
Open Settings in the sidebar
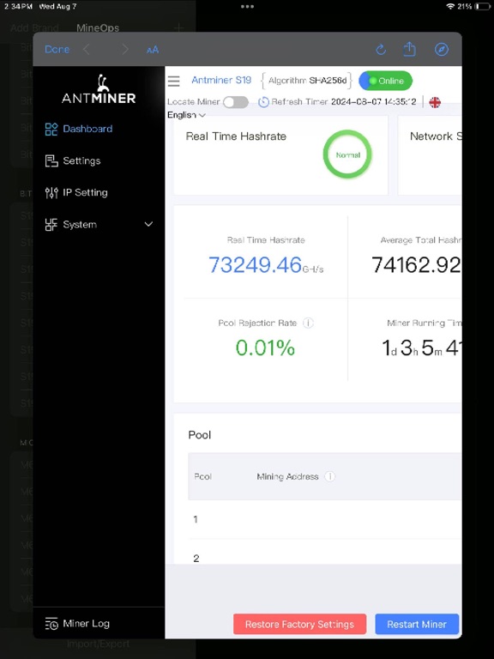point(81,160)
